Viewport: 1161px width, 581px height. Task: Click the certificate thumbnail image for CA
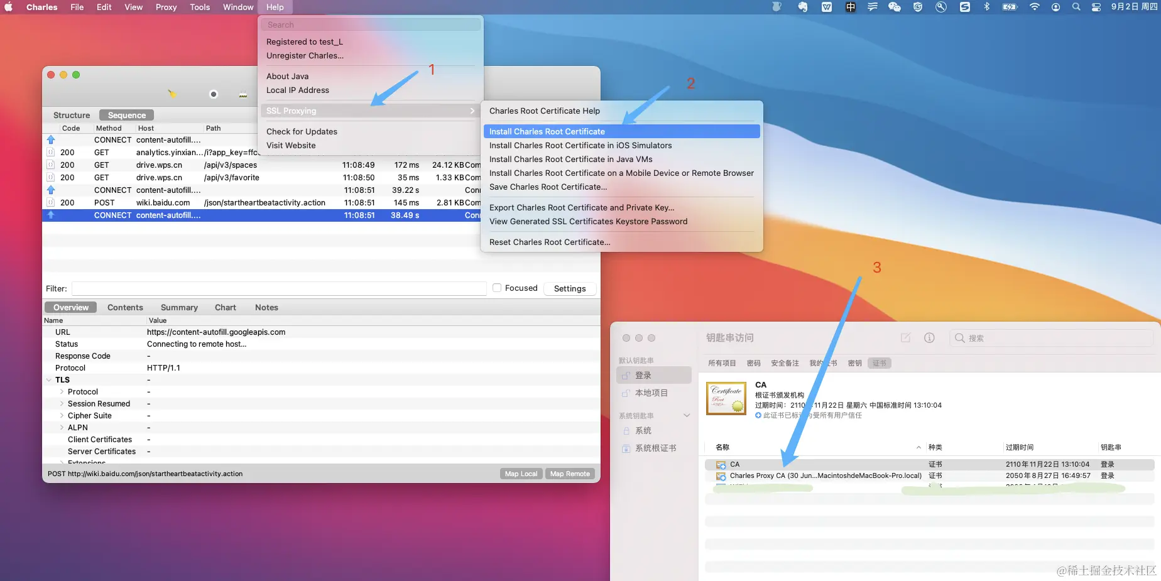pyautogui.click(x=726, y=398)
